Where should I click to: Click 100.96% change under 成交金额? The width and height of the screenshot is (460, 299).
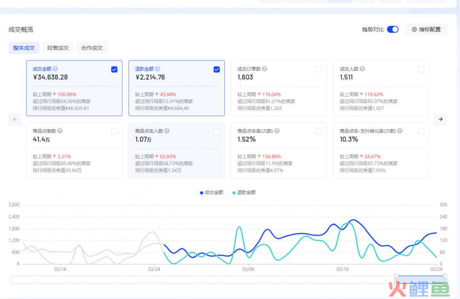click(67, 94)
